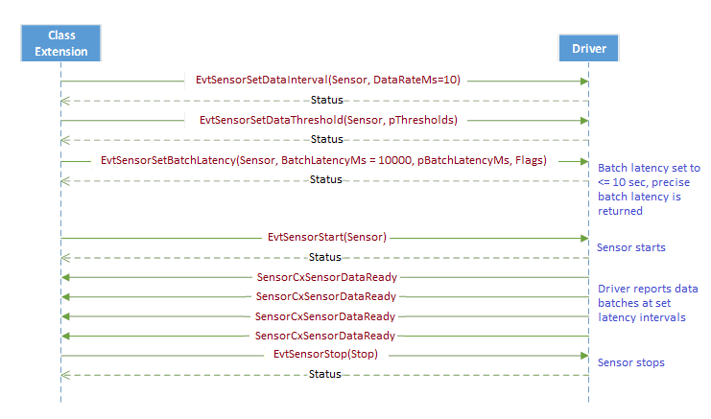This screenshot has height=419, width=711.
Task: Select the 'Sensor stops' annotation
Action: [630, 362]
